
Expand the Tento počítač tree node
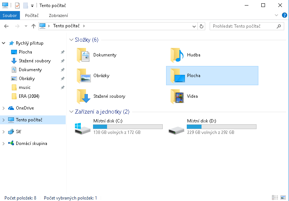pyautogui.click(x=3, y=120)
